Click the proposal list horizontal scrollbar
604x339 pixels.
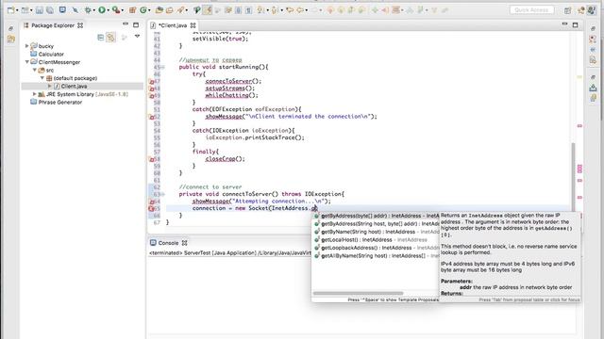click(x=359, y=293)
